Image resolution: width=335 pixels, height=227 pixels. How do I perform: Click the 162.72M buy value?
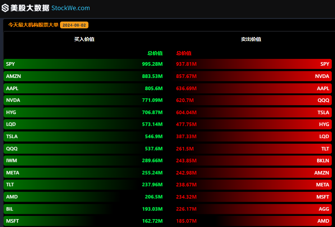[x=152, y=221]
